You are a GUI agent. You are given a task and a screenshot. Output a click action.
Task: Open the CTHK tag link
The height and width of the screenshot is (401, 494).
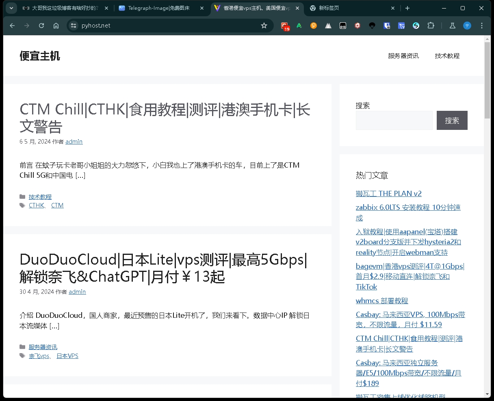[37, 205]
